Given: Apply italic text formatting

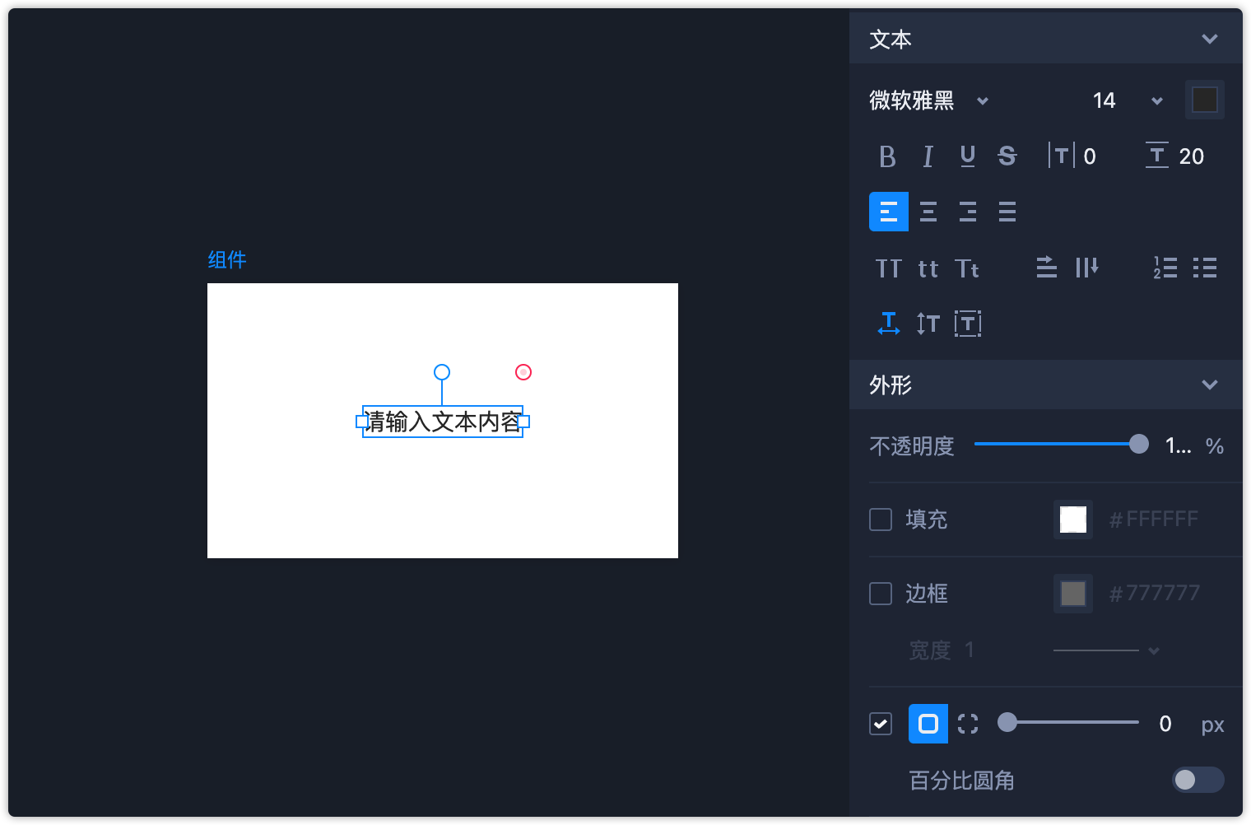Looking at the screenshot, I should pos(928,156).
